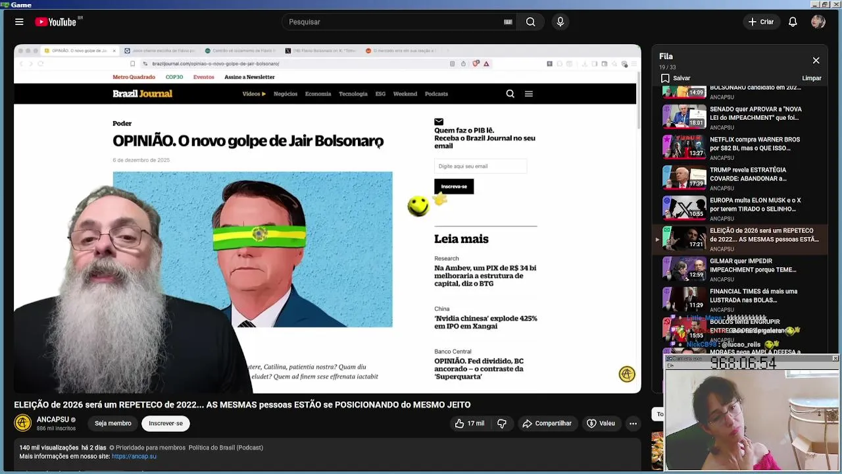Image resolution: width=842 pixels, height=474 pixels.
Task: Open the ANCAPSU channel name link
Action: (x=53, y=419)
